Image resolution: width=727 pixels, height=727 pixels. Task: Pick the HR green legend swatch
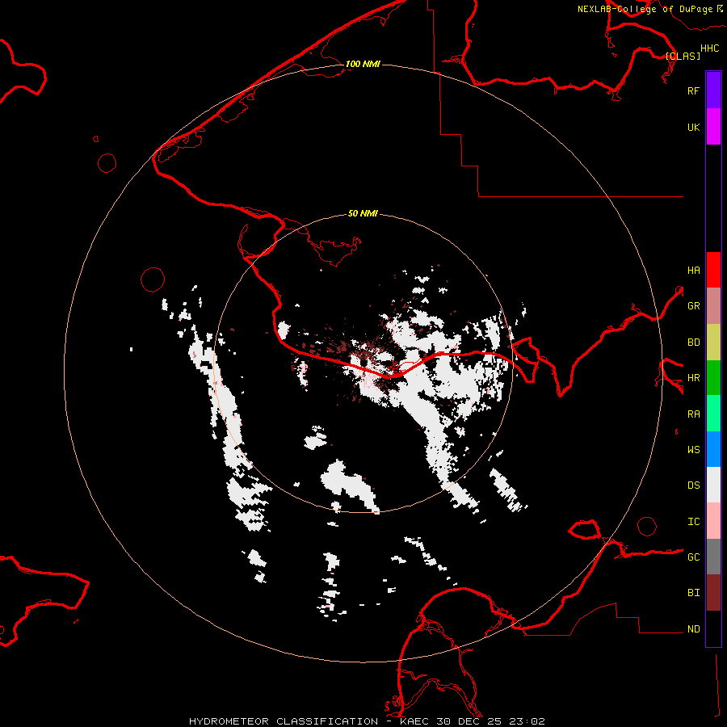(x=713, y=377)
